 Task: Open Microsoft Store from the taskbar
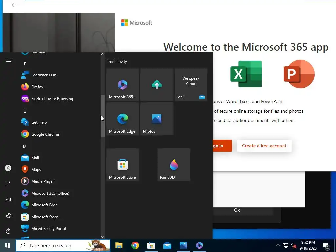coord(151,245)
